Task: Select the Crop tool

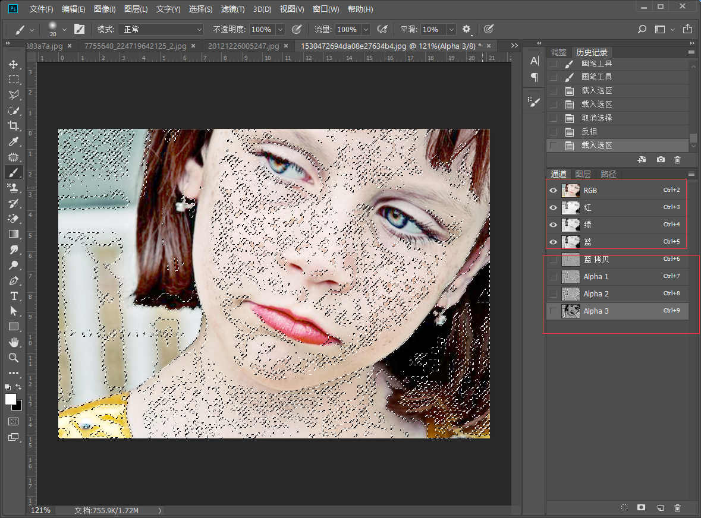Action: [13, 126]
